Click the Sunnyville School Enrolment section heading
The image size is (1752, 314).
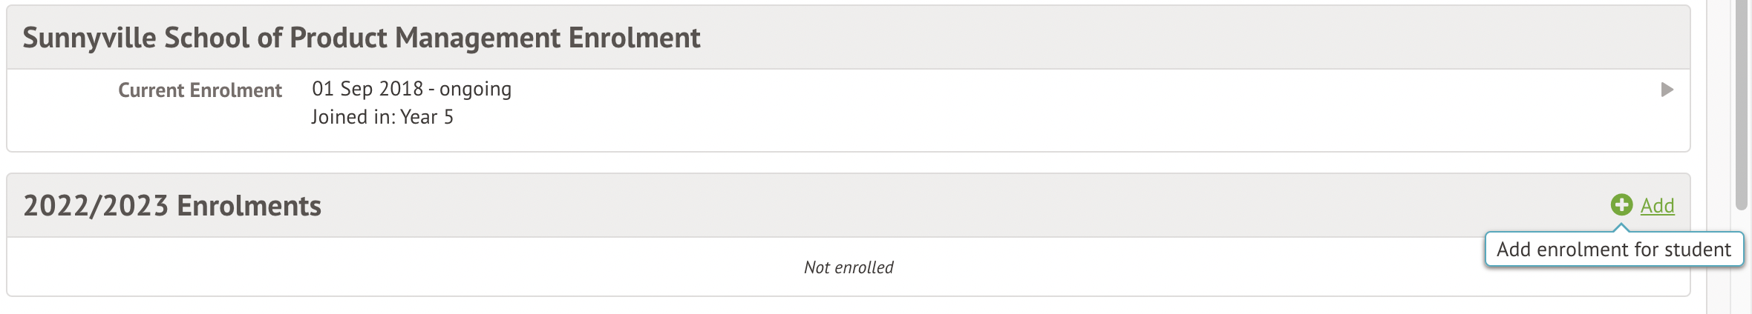tap(362, 38)
